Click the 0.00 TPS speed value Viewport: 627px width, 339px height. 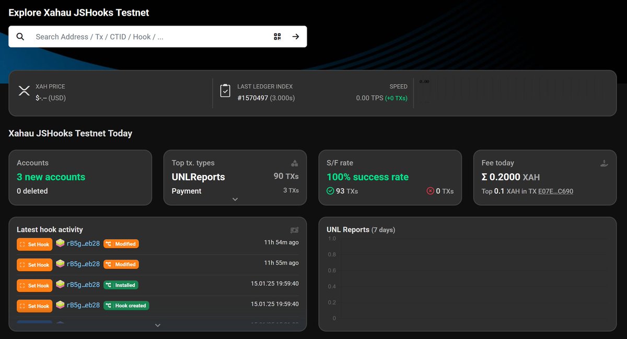click(369, 98)
